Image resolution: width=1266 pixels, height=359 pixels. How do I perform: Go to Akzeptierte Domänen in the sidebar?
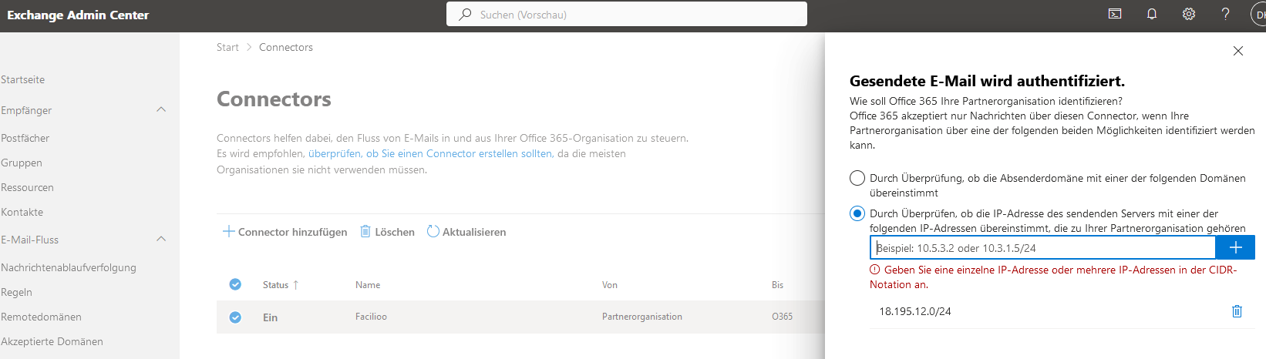click(52, 341)
